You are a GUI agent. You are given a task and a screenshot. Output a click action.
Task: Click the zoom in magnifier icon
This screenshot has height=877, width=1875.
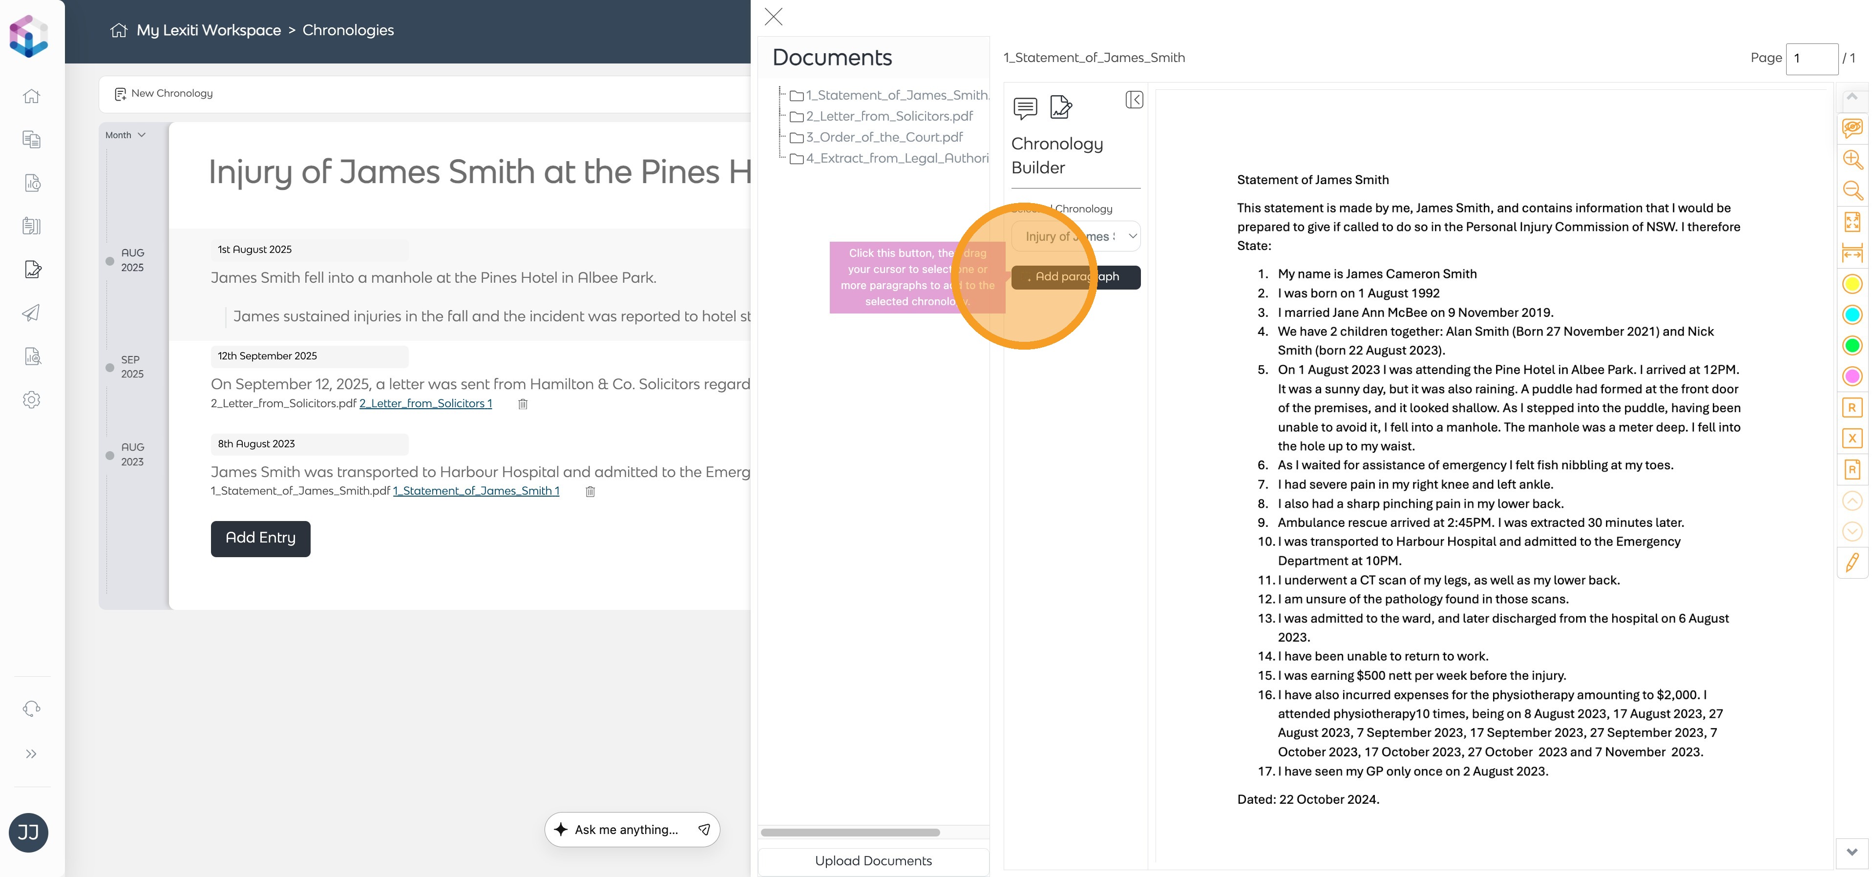coord(1852,159)
